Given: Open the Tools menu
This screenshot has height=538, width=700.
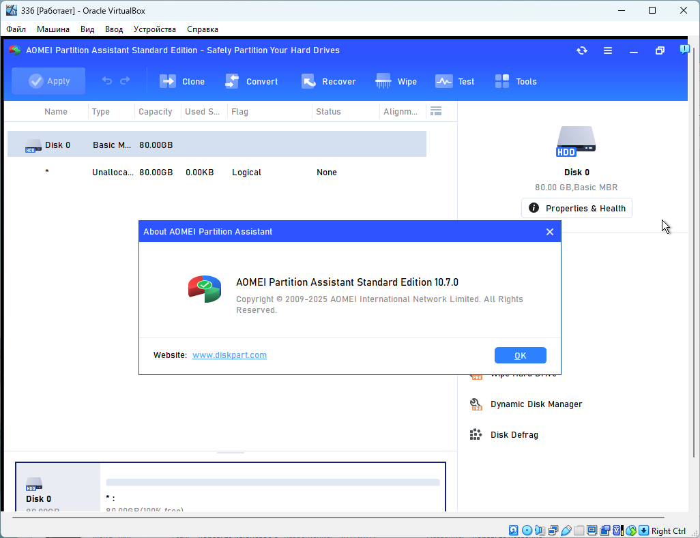Looking at the screenshot, I should coord(516,81).
